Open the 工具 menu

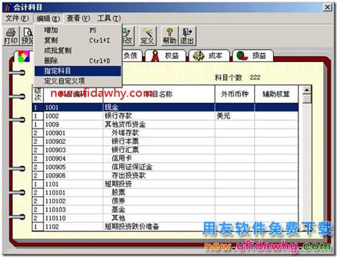[x=109, y=18]
